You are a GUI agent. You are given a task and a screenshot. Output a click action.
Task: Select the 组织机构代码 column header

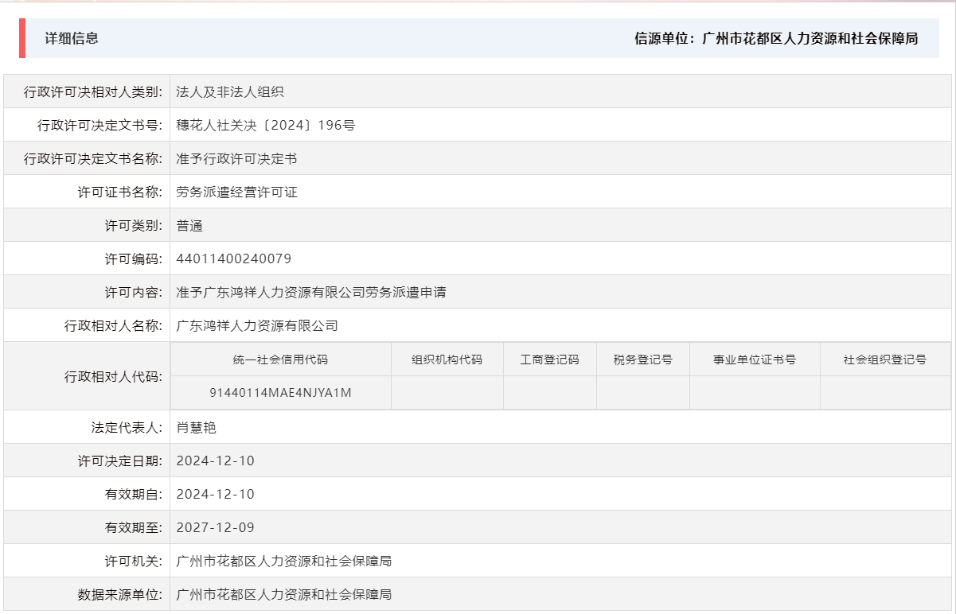447,359
